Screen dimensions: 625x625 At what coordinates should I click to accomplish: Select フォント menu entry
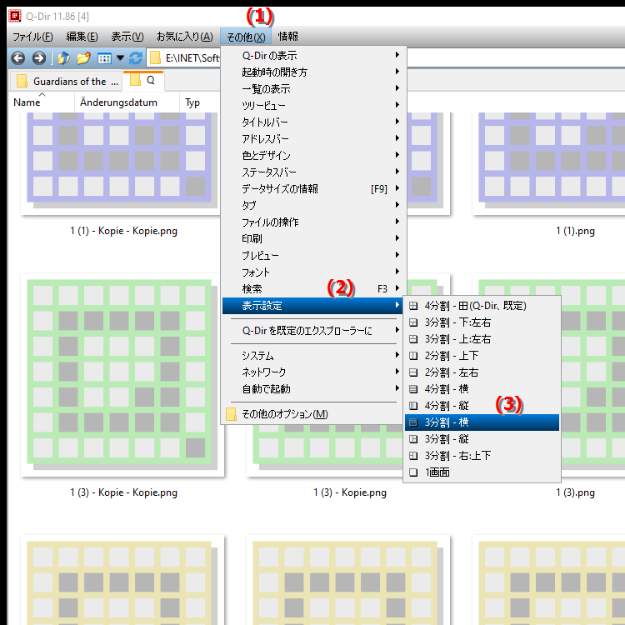[313, 272]
